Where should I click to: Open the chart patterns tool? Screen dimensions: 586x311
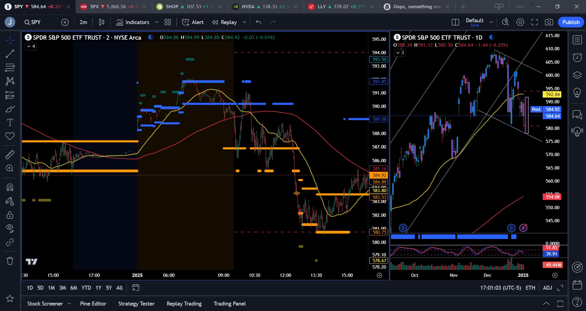10,81
